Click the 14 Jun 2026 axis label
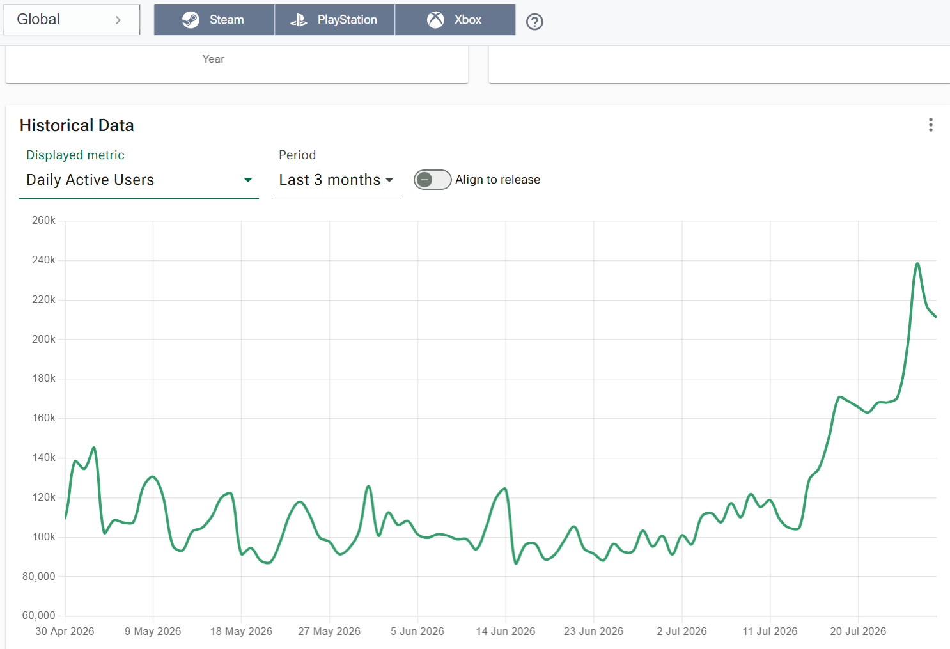Viewport: 950px width, 649px height. coord(506,631)
